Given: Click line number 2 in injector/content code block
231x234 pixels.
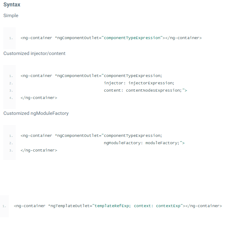Looking at the screenshot, I should (11, 83).
